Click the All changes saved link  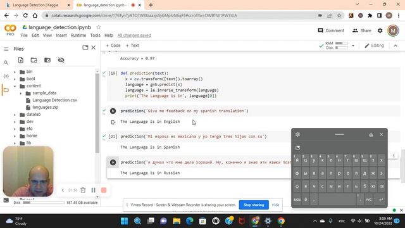click(134, 35)
